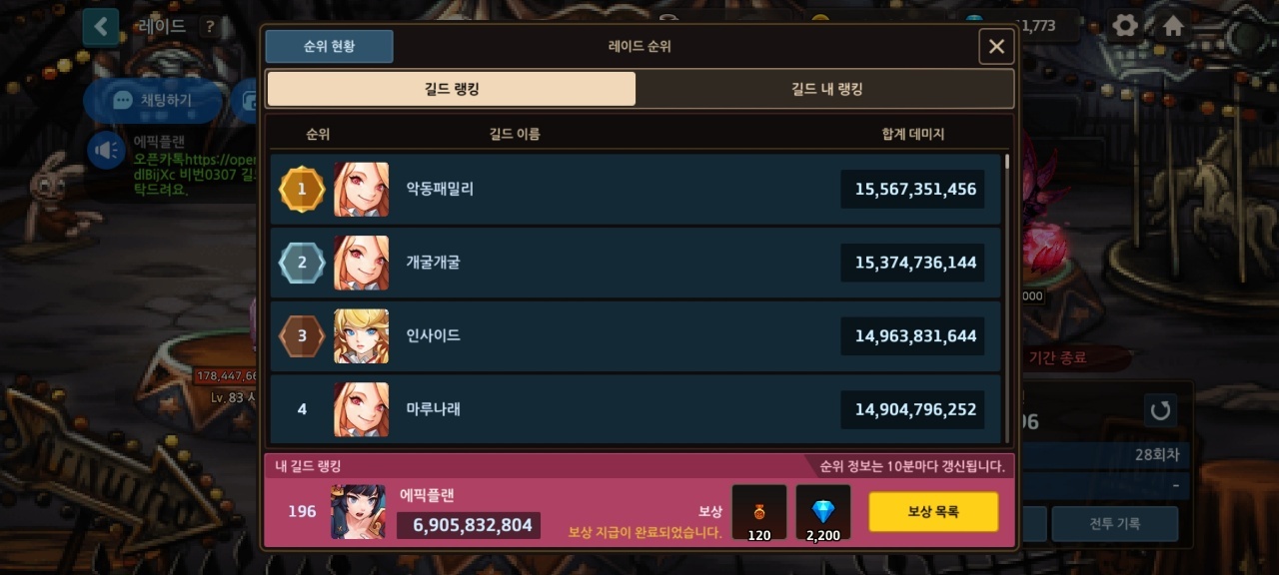Image resolution: width=1279 pixels, height=575 pixels.
Task: Click the blue gem reward icon showing 2,200
Action: [823, 512]
